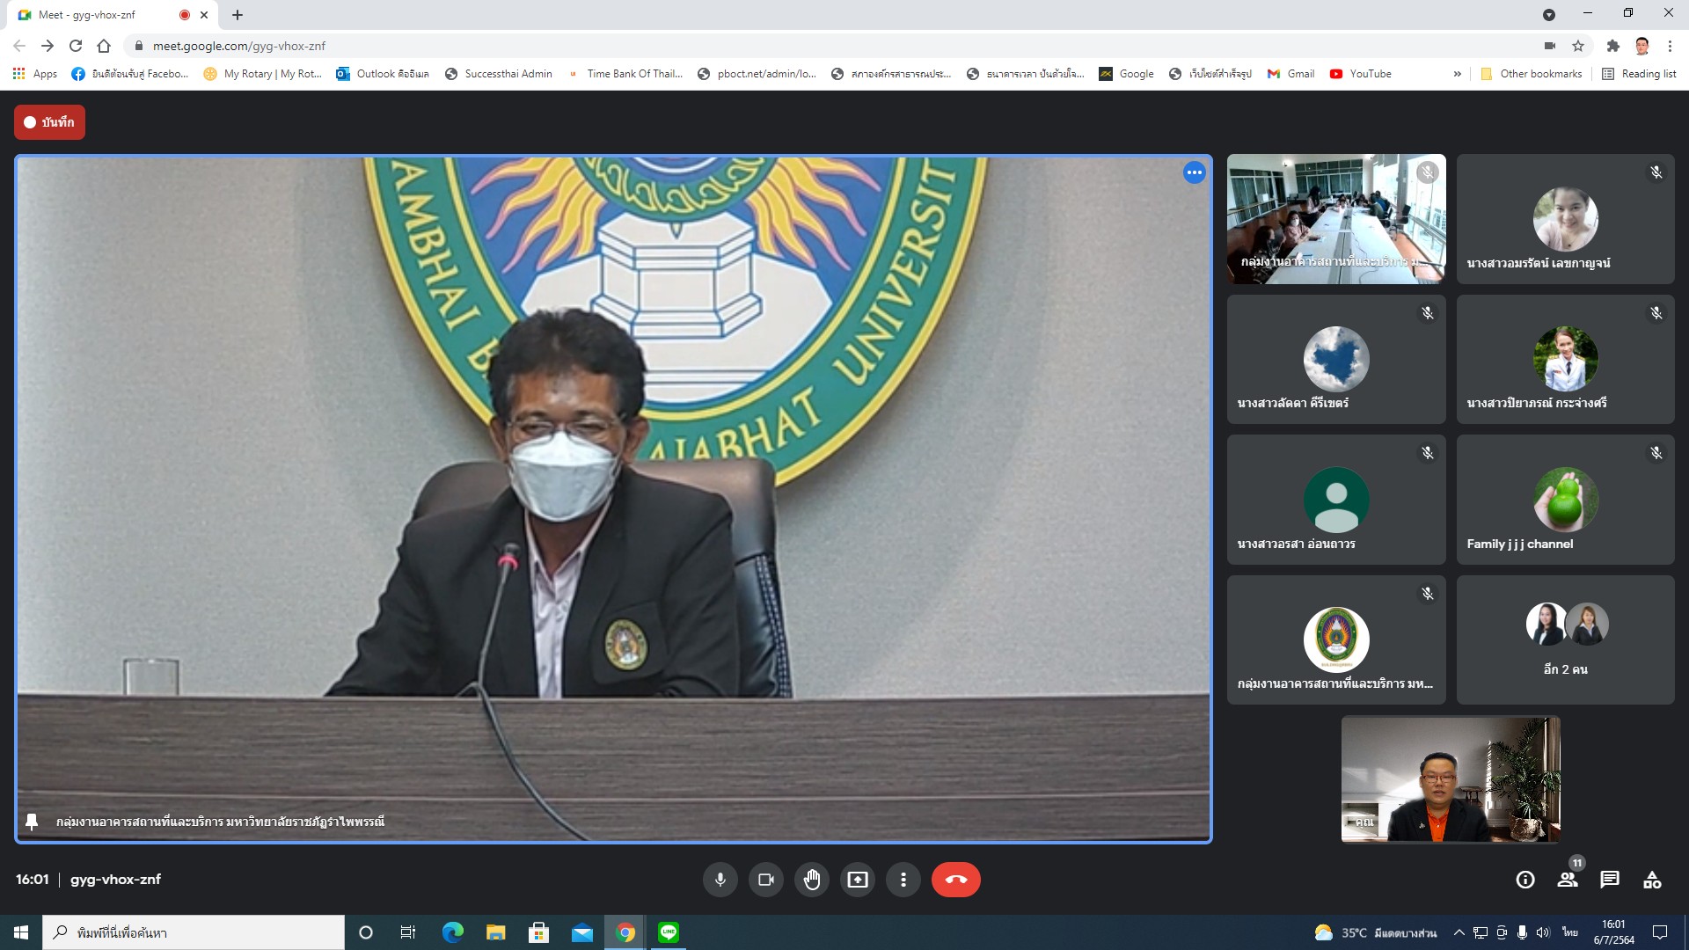Image resolution: width=1689 pixels, height=950 pixels.
Task: Open Task View on taskbar
Action: click(408, 932)
